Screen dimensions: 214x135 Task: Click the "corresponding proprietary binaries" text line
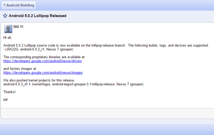click(44, 57)
